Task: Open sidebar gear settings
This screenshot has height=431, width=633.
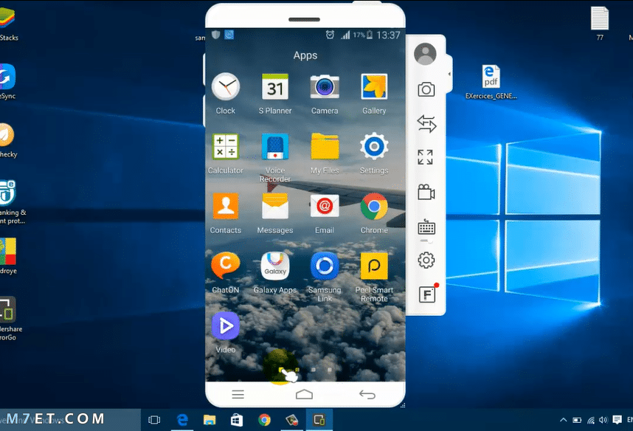Action: tap(426, 260)
